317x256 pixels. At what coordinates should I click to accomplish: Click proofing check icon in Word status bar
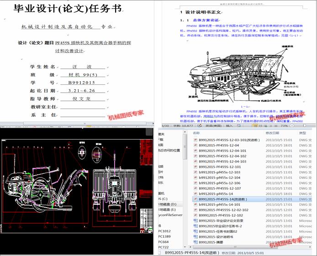click(x=200, y=126)
